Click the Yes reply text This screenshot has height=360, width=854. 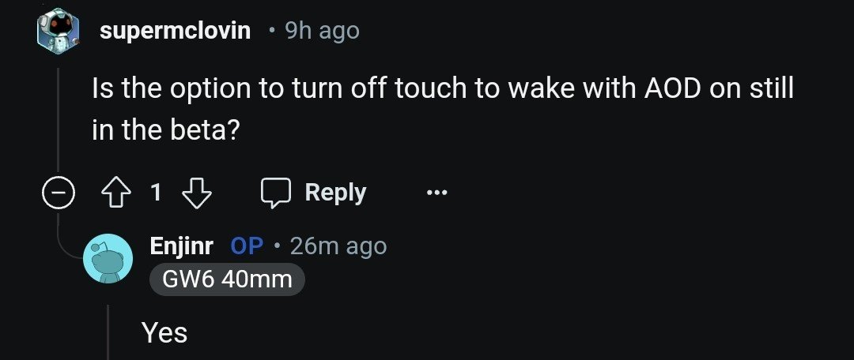164,333
